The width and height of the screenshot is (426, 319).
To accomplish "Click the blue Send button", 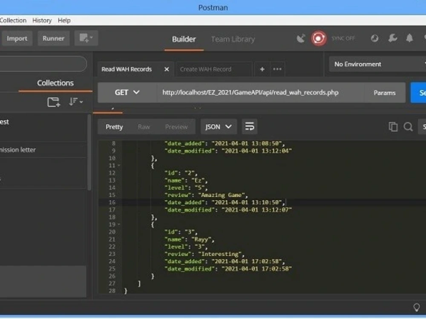I will (419, 93).
